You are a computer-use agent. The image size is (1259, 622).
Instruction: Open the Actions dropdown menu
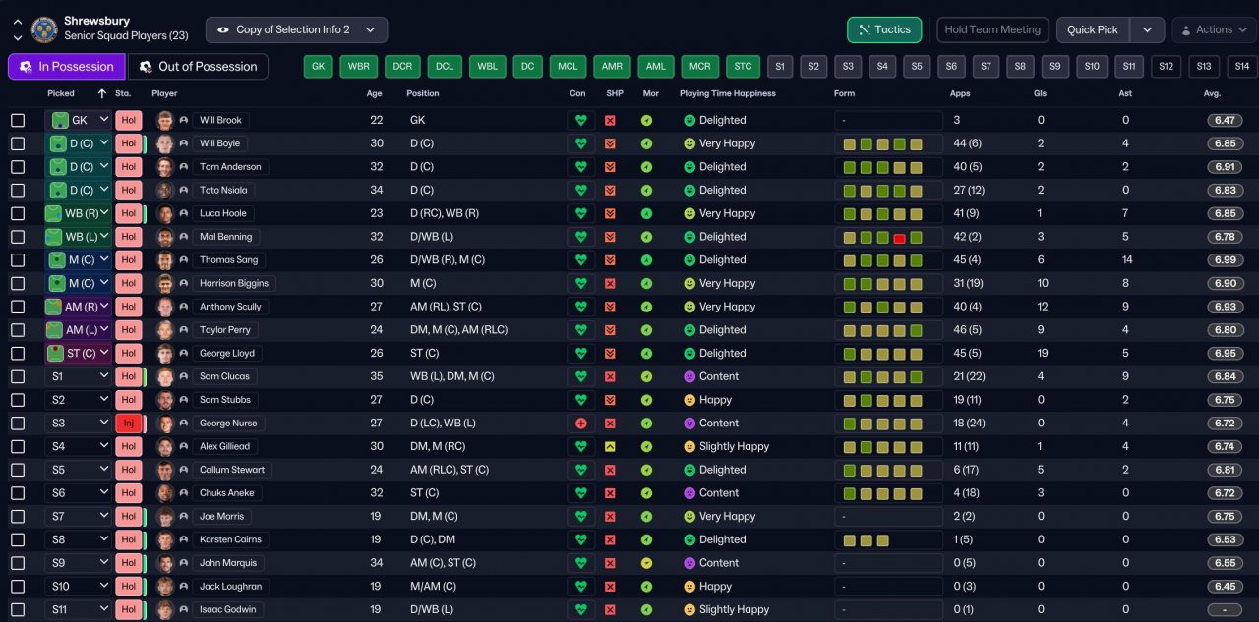[x=1214, y=29]
